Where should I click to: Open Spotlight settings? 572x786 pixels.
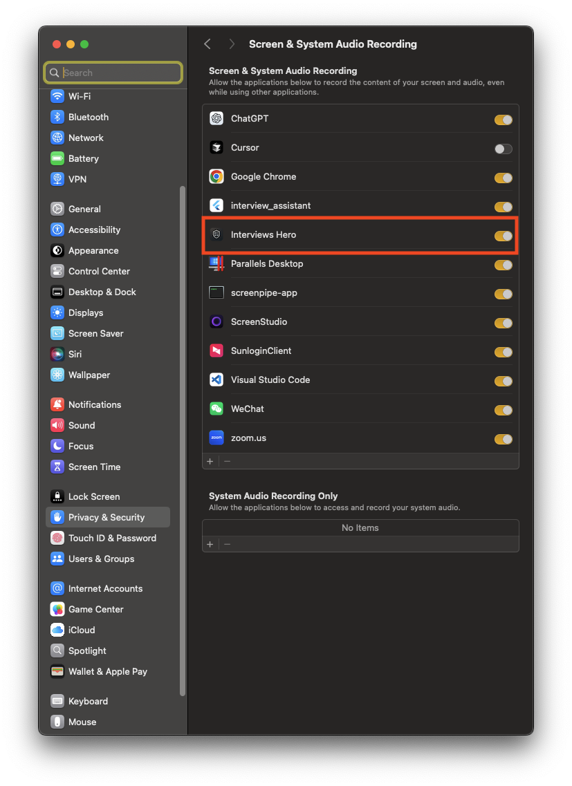pyautogui.click(x=108, y=651)
